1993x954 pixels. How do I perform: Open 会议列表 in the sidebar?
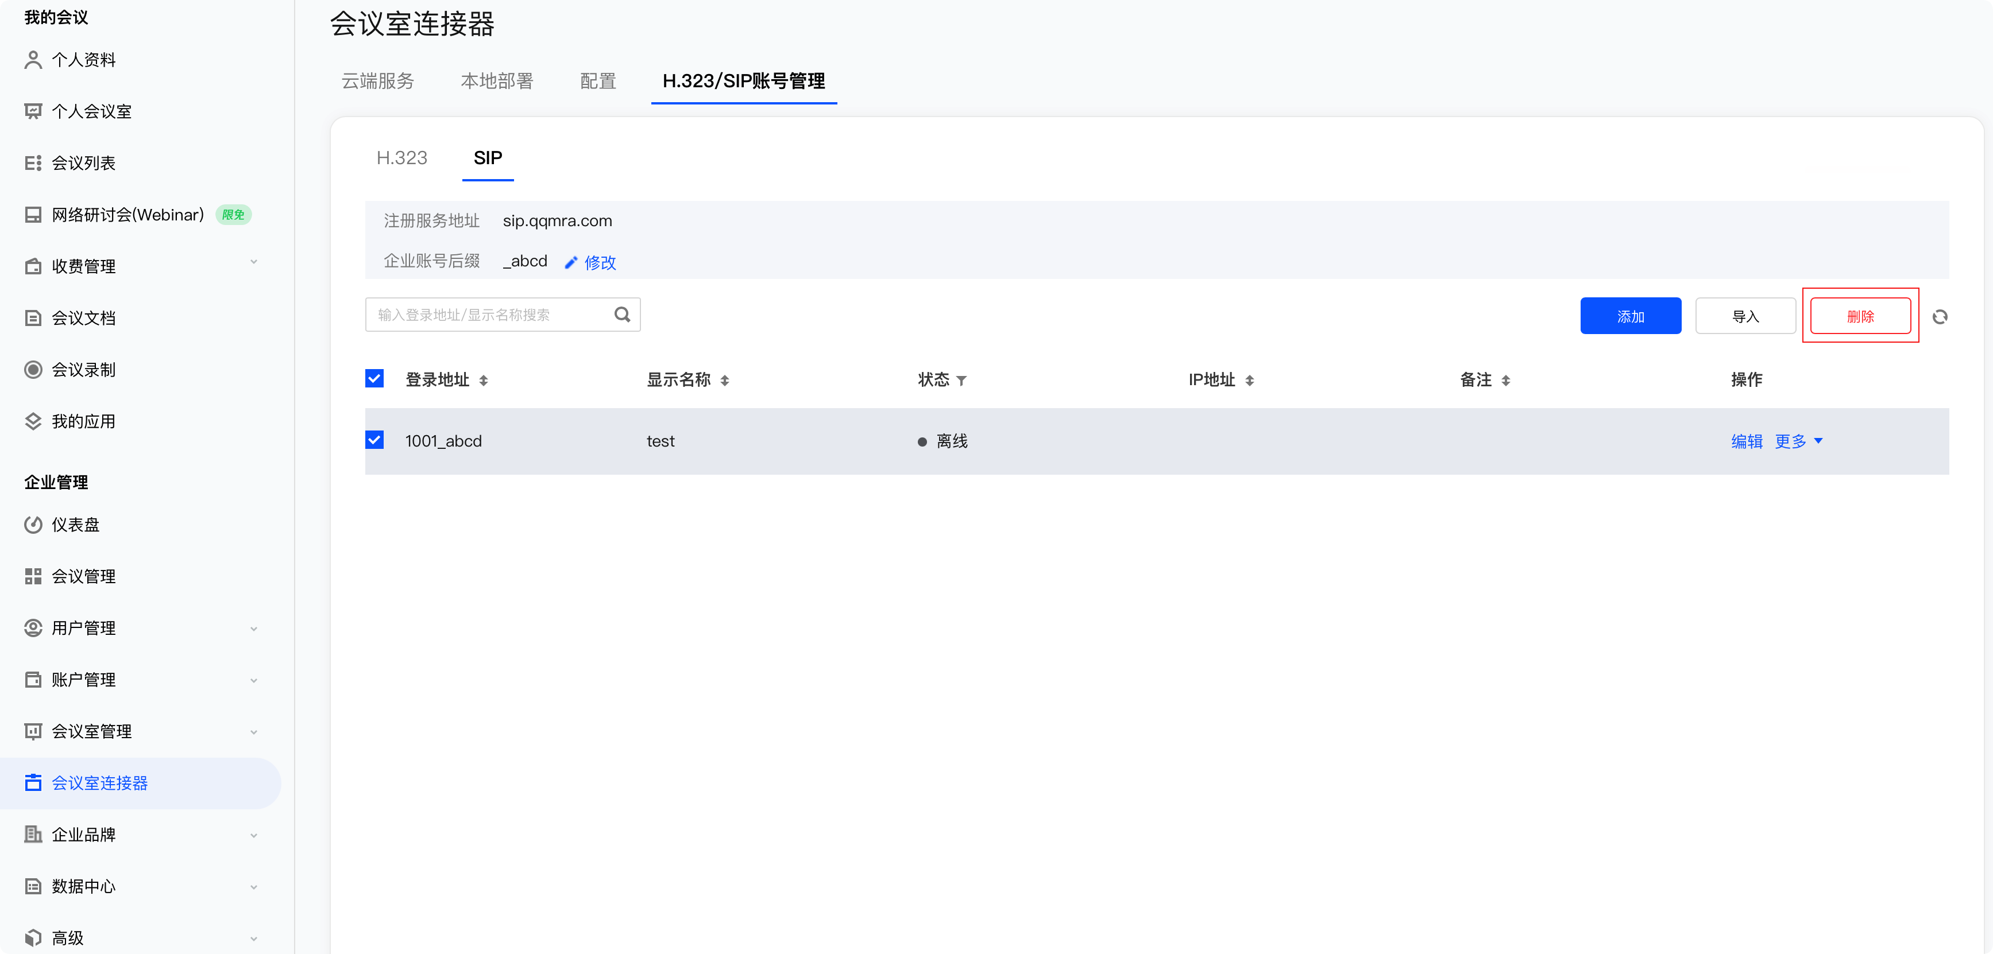point(83,163)
